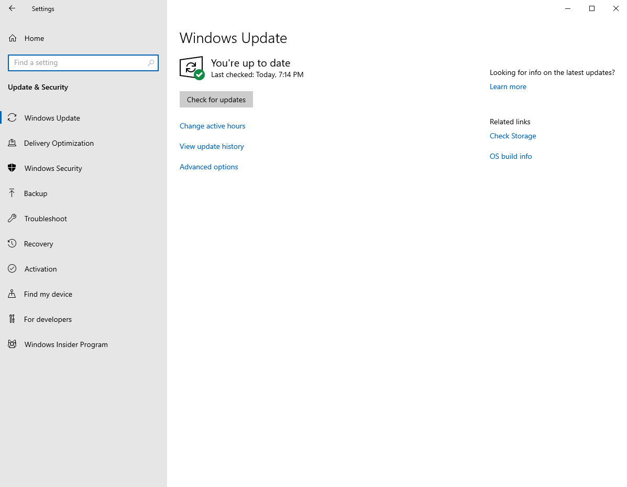The height and width of the screenshot is (487, 627).
Task: Click the Backup up-arrow icon
Action: pyautogui.click(x=12, y=193)
